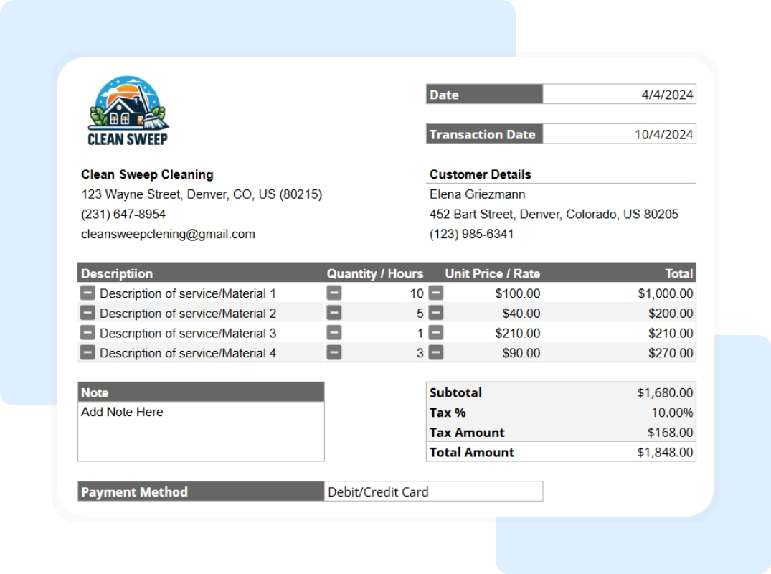This screenshot has height=574, width=771.
Task: Click the minus icon next to quantity 10
Action: [333, 293]
